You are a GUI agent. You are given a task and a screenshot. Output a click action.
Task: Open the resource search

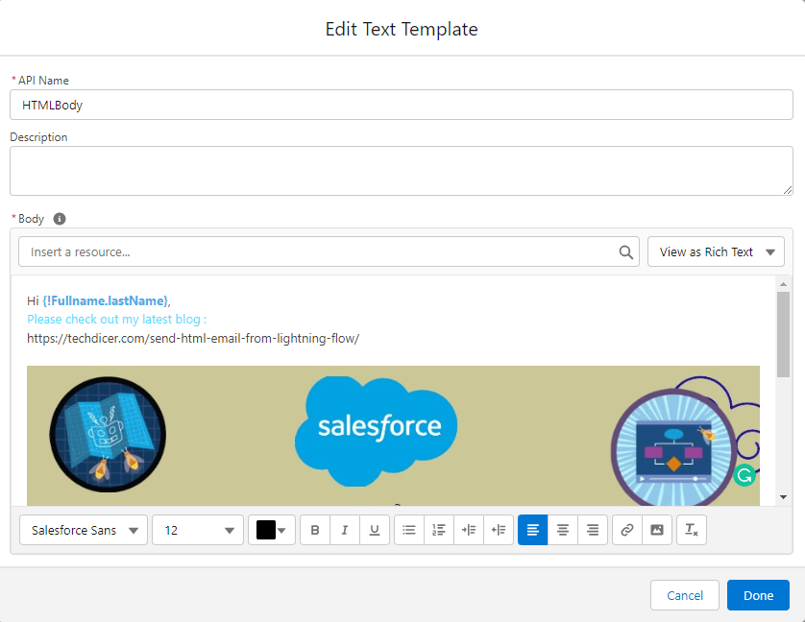click(x=625, y=251)
